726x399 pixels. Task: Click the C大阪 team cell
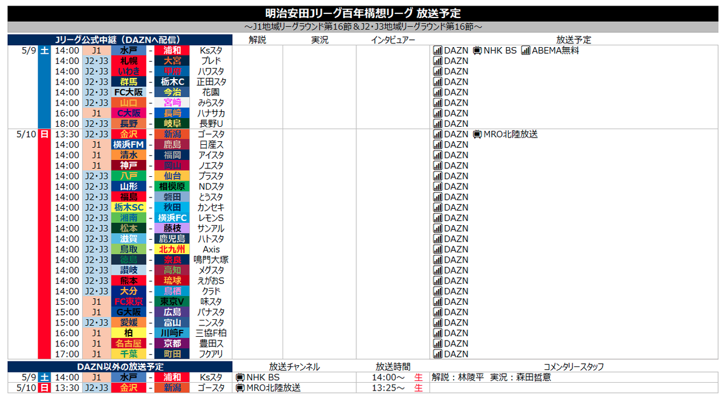[128, 113]
